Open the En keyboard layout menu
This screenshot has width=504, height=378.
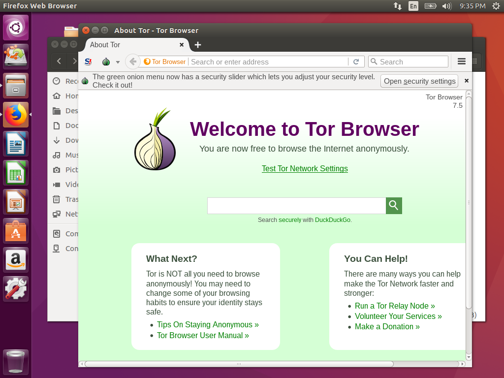pos(413,6)
